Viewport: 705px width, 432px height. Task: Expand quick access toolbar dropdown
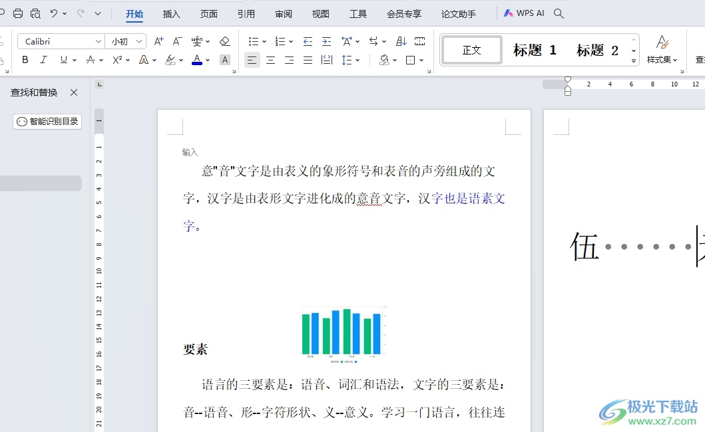[x=98, y=13]
